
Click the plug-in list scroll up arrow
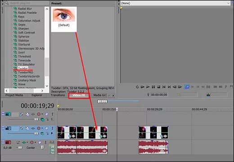coord(47,9)
